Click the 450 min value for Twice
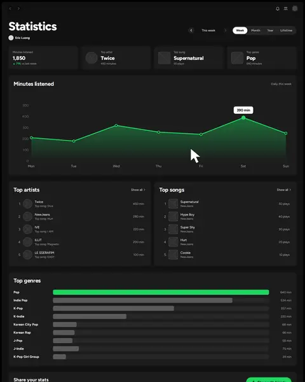 [139, 204]
